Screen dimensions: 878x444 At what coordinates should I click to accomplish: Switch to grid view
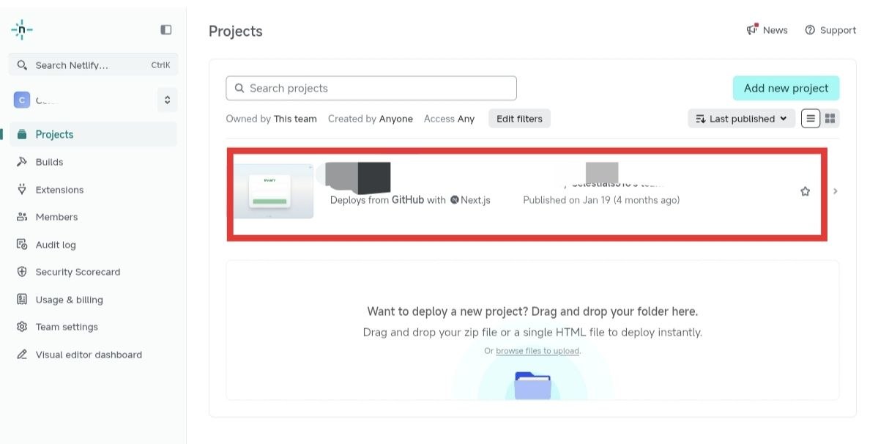pyautogui.click(x=830, y=119)
